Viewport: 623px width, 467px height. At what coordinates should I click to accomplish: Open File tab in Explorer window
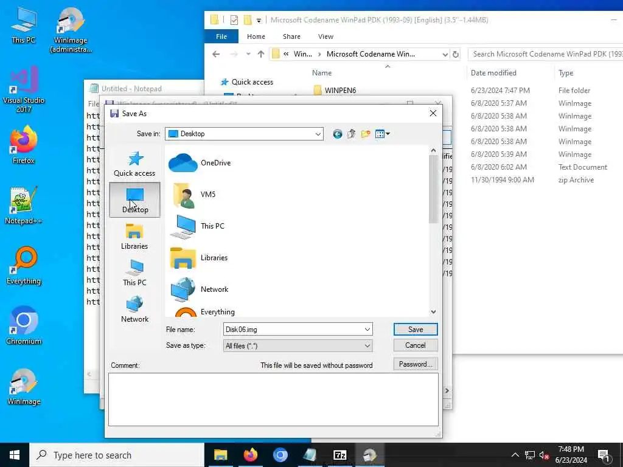[x=221, y=36]
